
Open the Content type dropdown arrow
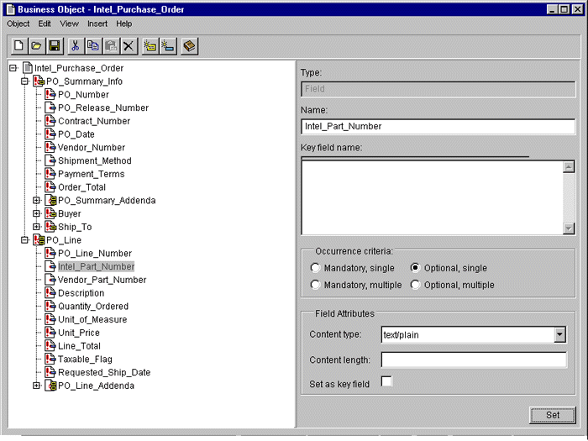[559, 334]
